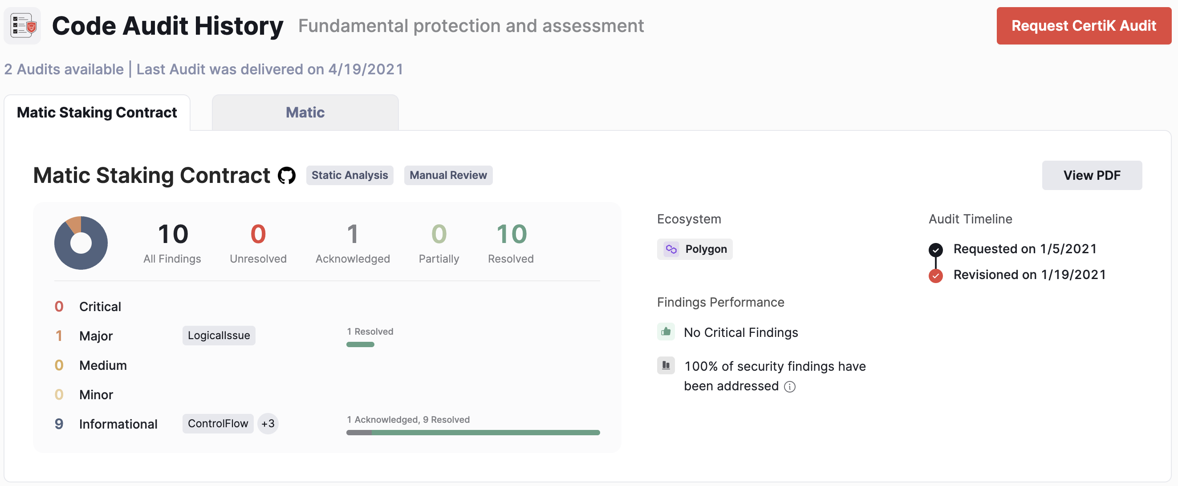Switch to the Matic tab
The width and height of the screenshot is (1178, 486).
(x=304, y=112)
